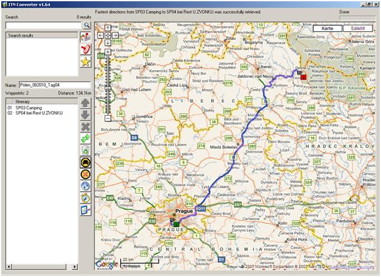This screenshot has height=277, width=381.
Task: Pan the map up with arrow control
Action: [x=108, y=28]
